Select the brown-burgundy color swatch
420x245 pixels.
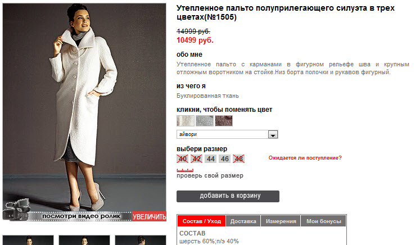tap(224, 121)
